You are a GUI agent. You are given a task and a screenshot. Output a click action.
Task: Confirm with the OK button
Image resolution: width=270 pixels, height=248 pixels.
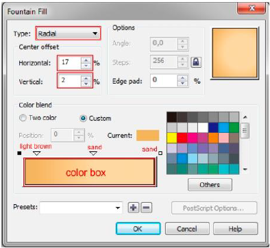[x=138, y=229]
